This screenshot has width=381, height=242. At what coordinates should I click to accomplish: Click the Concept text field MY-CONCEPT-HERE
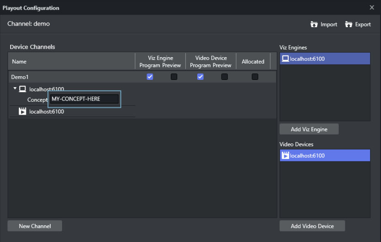(84, 99)
